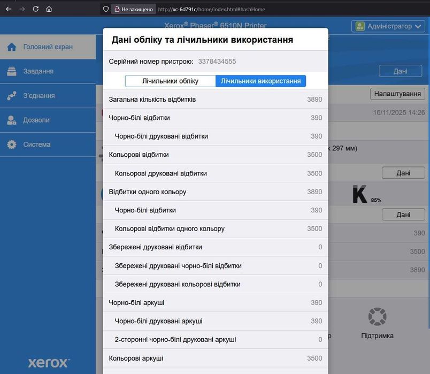The image size is (430, 374).
Task: Click the З'єднання connectivity icon
Action: click(x=12, y=96)
